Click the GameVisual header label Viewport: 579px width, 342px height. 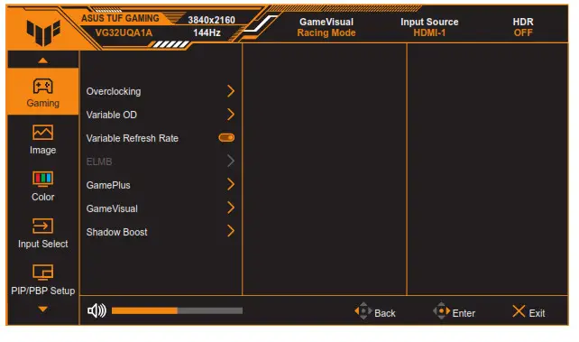point(326,22)
